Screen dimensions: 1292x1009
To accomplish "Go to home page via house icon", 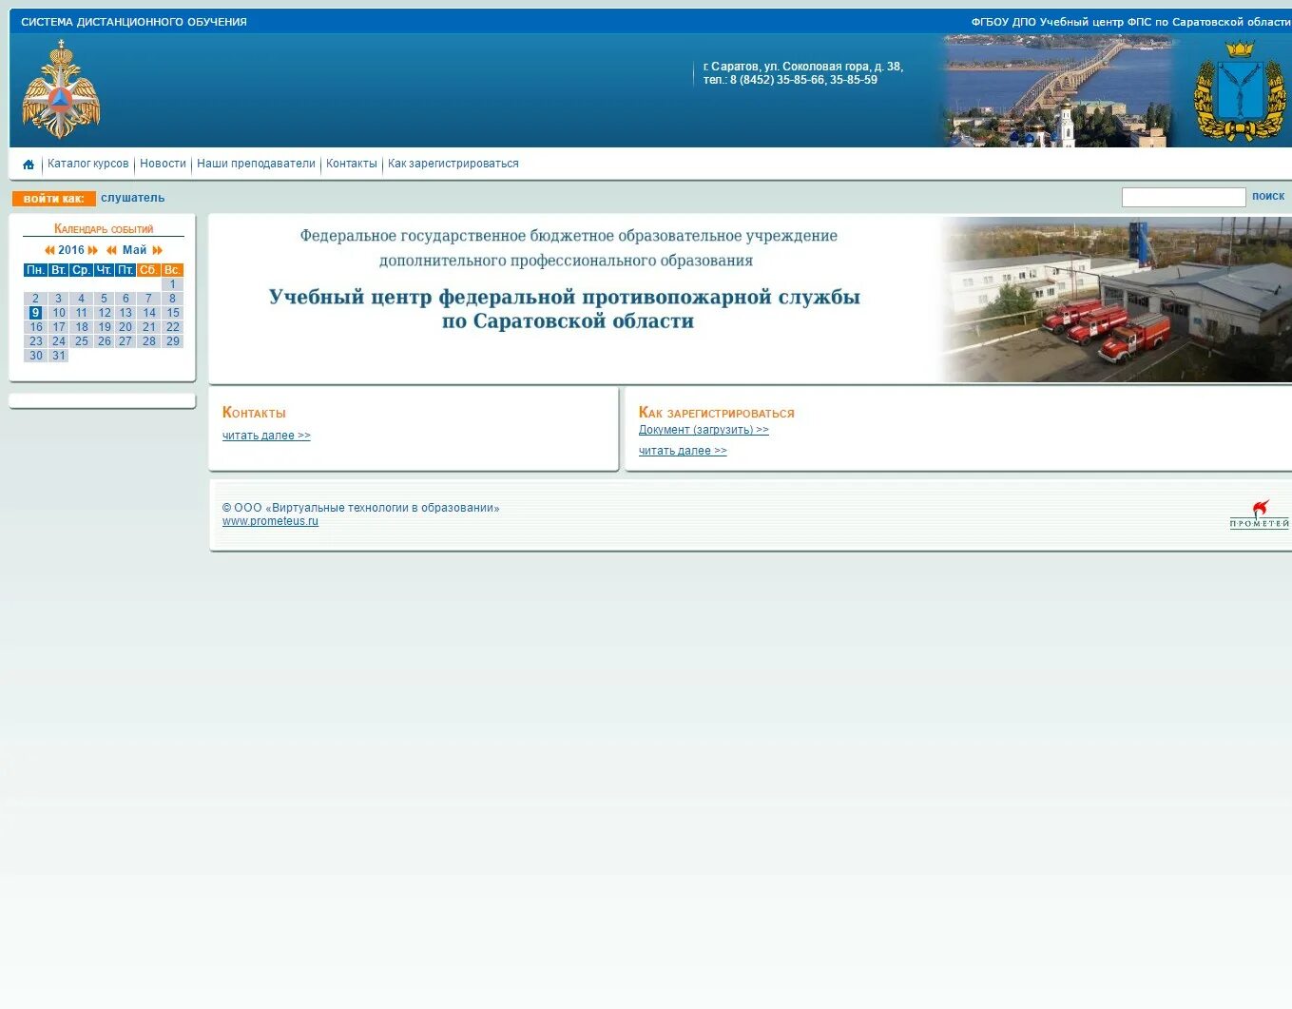I will tap(29, 165).
